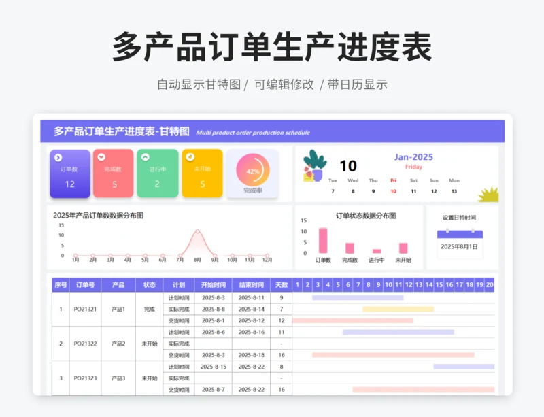
Task: Select order number cell PO21321
Action: (x=86, y=309)
